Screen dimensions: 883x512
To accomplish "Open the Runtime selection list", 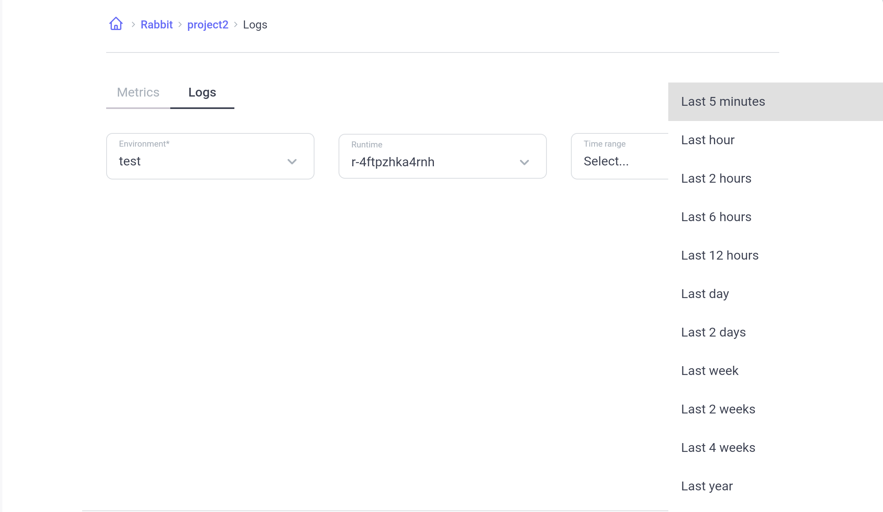I will (433, 162).
